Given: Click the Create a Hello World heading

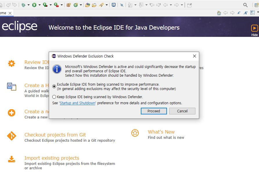Looking at the screenshot, I should point(37,85).
